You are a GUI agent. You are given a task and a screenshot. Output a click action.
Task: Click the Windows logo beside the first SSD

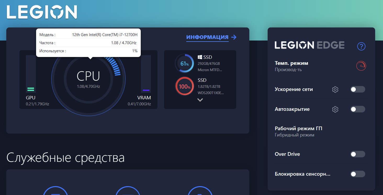point(200,57)
